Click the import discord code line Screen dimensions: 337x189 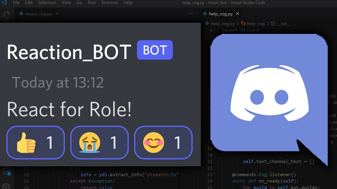pyautogui.click(x=240, y=30)
